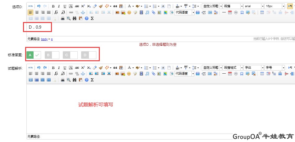The height and width of the screenshot is (142, 295).
Task: Insert emoticon in 选项D editor
Action: [x=129, y=13]
